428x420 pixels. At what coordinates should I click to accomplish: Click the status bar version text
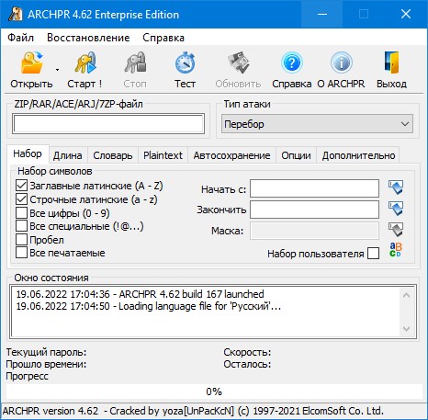[193, 411]
